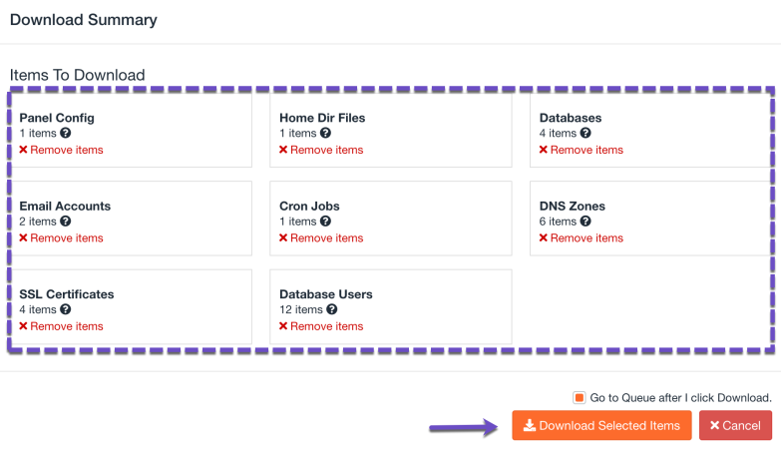
Task: Click help icon beside DNS Zones items
Action: [x=586, y=222]
